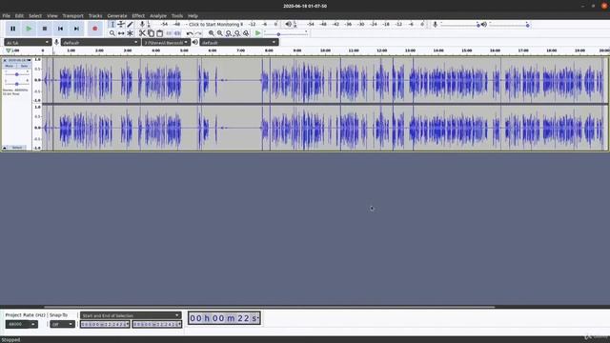
Task: Click the Cut scissors icon
Action: click(142, 33)
